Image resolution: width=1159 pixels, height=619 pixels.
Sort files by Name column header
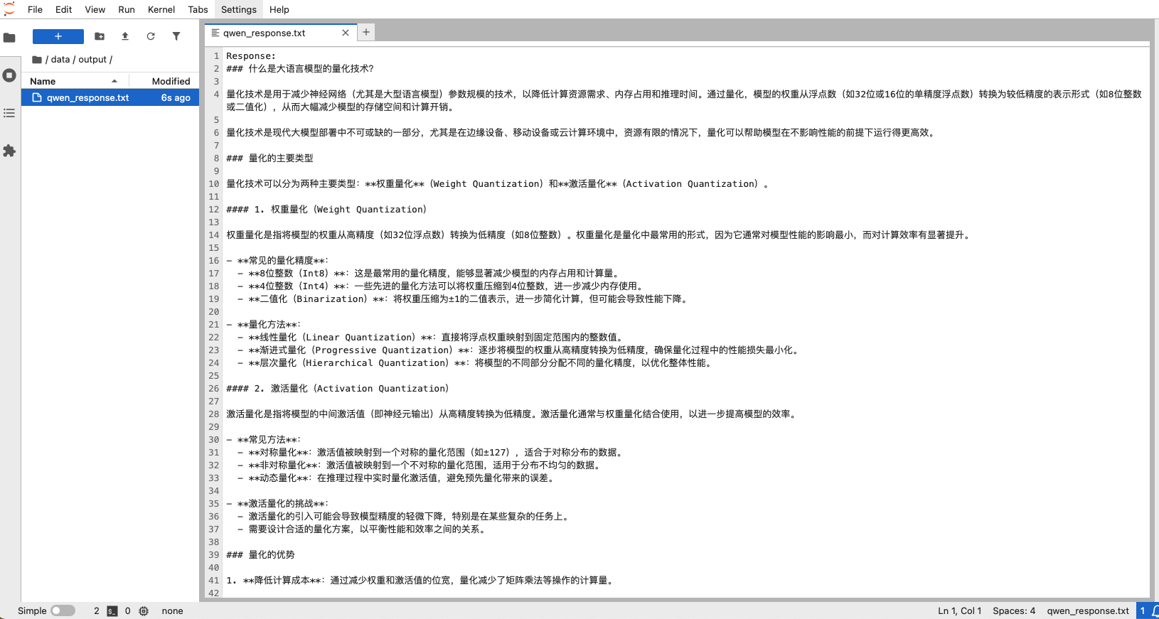[43, 81]
